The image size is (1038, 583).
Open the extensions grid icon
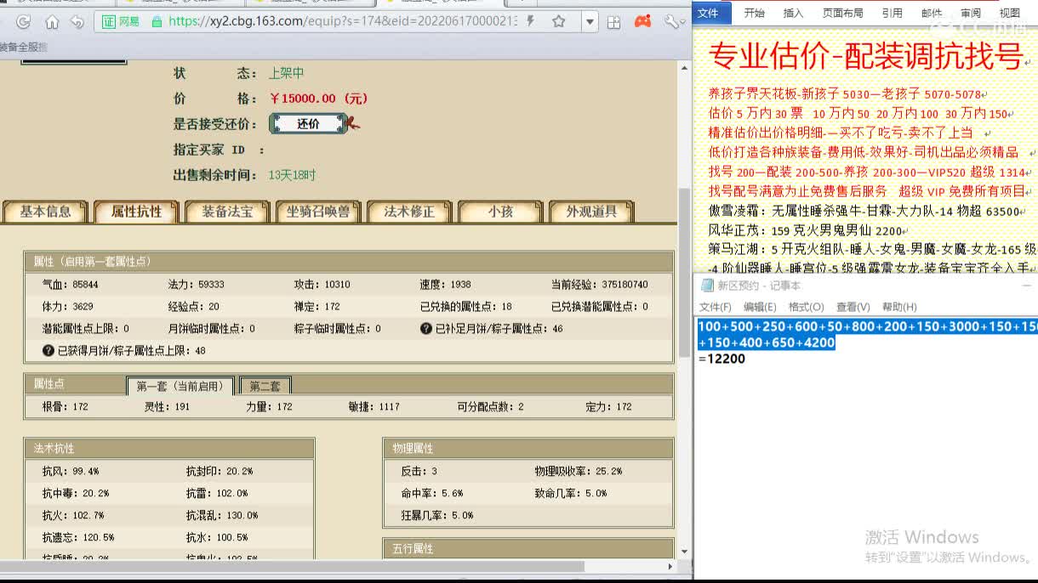point(613,22)
